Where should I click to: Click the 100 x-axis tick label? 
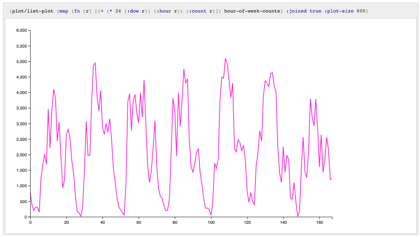tap(211, 222)
